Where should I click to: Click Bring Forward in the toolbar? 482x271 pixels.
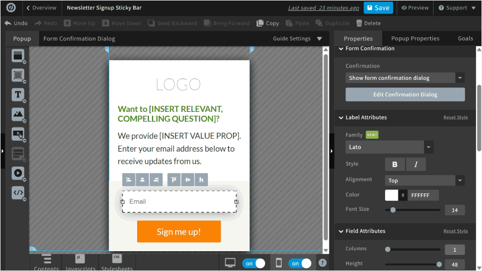pos(227,24)
